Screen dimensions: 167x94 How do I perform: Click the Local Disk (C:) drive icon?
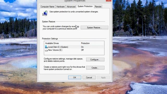tap(46, 47)
